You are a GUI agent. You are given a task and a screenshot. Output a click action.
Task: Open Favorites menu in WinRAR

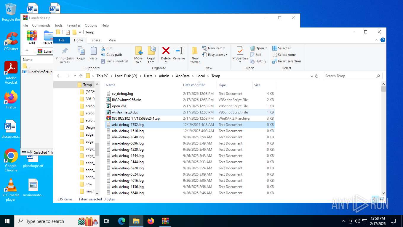(73, 25)
